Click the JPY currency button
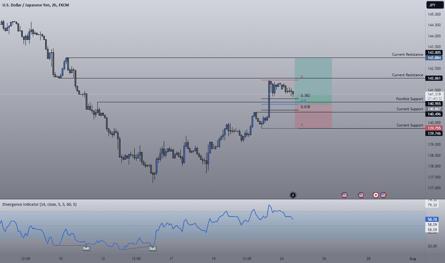Screen dimensions: 445x263 point(434,5)
